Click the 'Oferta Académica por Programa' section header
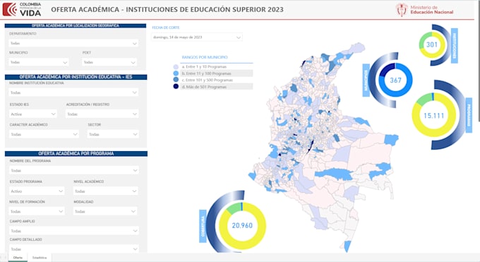The width and height of the screenshot is (480, 262). pyautogui.click(x=76, y=153)
